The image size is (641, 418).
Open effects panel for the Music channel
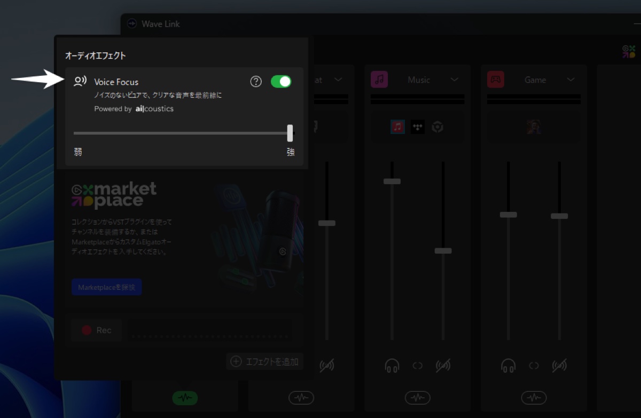pyautogui.click(x=418, y=398)
